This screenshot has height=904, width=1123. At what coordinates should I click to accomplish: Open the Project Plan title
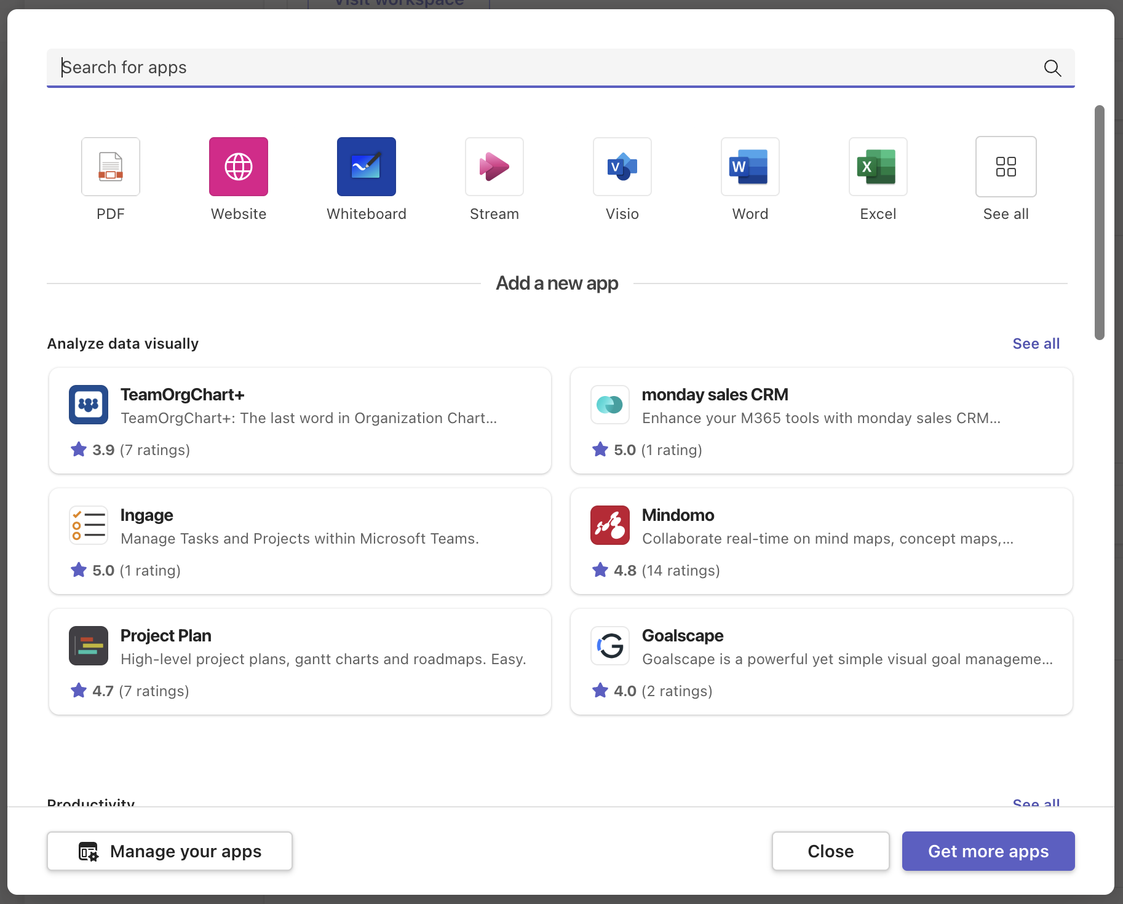[x=166, y=636]
